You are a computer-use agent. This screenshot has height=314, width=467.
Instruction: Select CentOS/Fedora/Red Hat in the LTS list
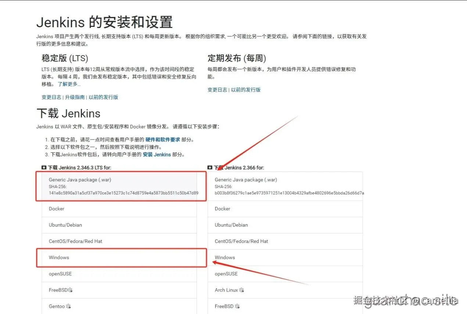click(119, 241)
